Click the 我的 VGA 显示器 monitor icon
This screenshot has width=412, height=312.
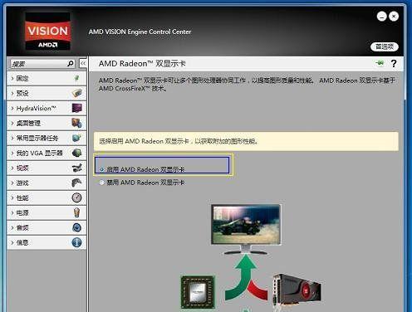point(76,153)
